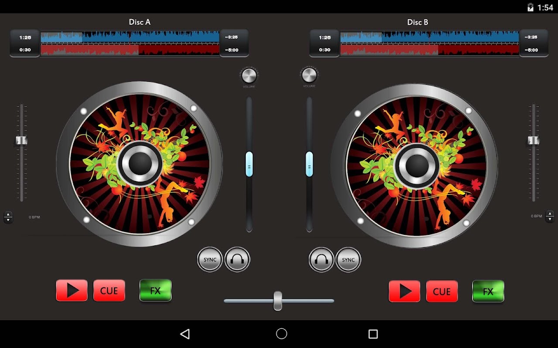Toggle SYNC for Disc B
Image resolution: width=558 pixels, height=348 pixels.
[x=348, y=260]
